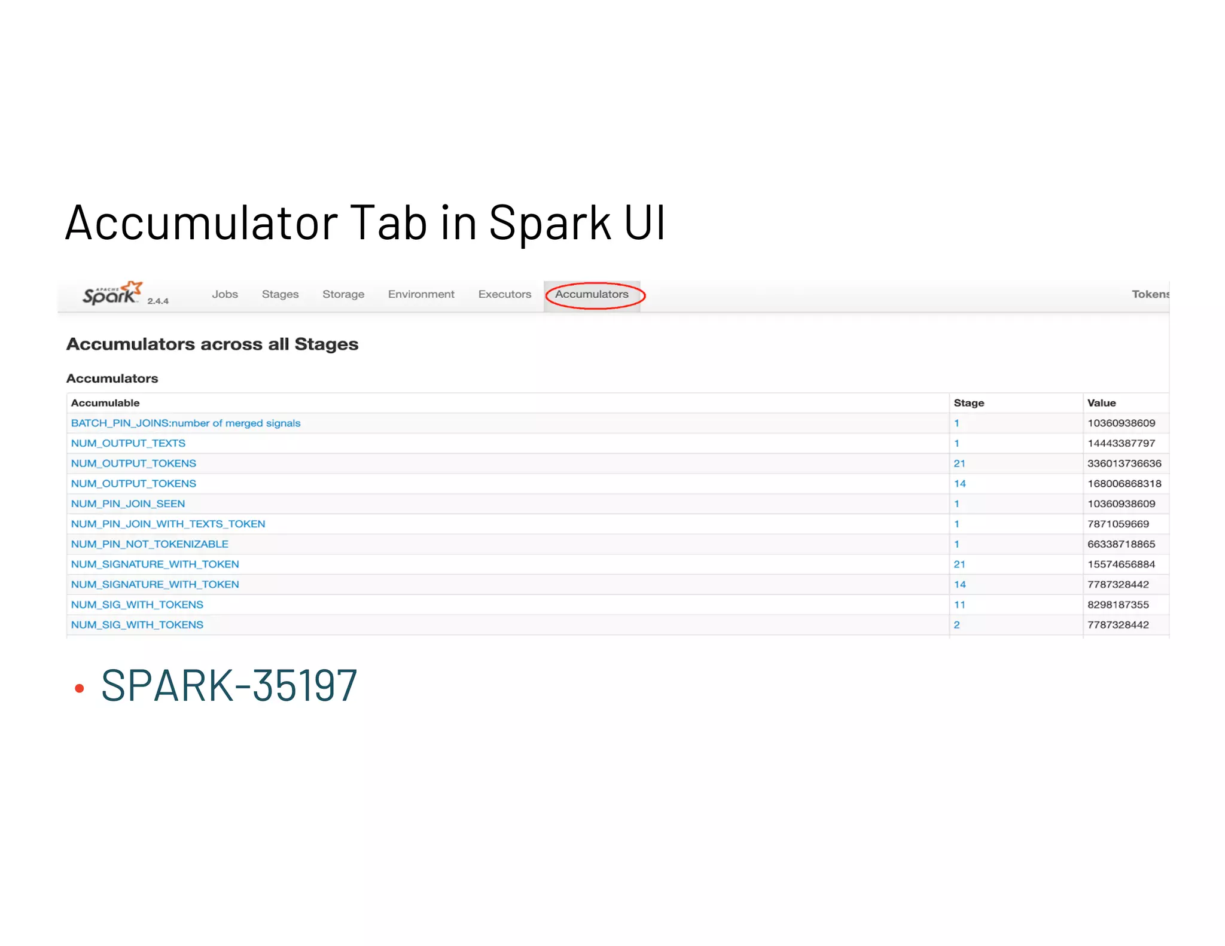Click the Value column header
This screenshot has height=946, width=1225.
tap(1101, 403)
